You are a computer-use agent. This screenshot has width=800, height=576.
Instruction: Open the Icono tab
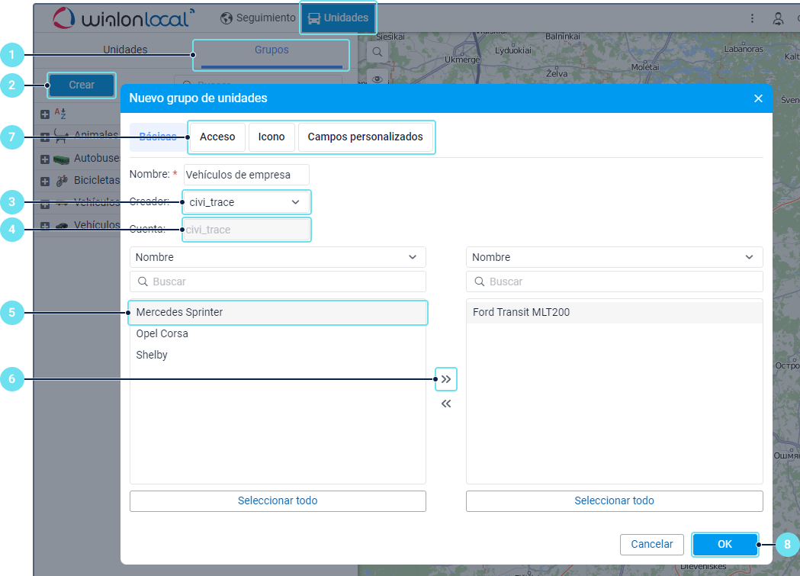(x=271, y=137)
